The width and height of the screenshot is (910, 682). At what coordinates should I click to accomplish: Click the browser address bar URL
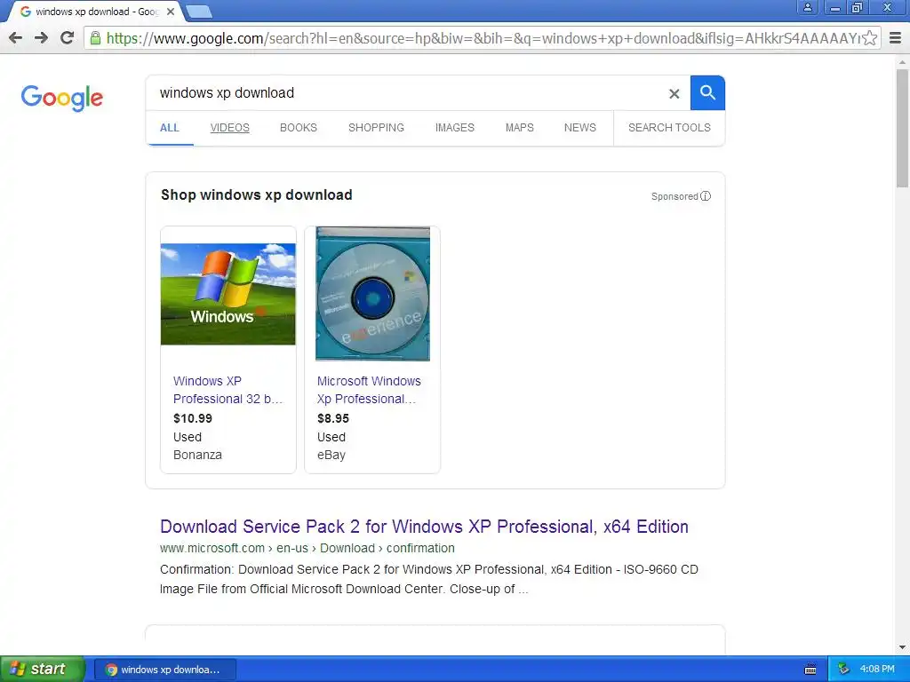click(482, 38)
